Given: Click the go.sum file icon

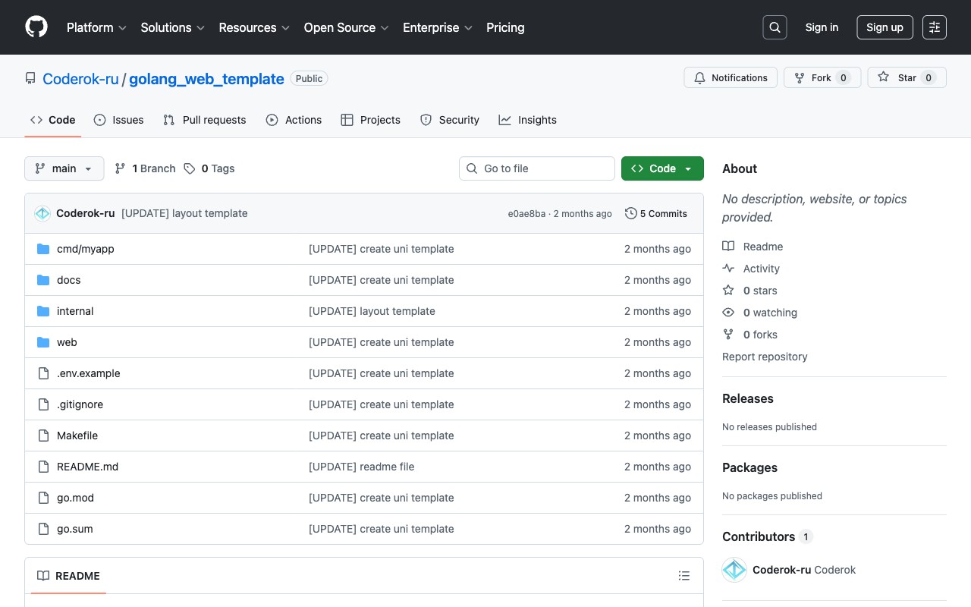Looking at the screenshot, I should 43,529.
